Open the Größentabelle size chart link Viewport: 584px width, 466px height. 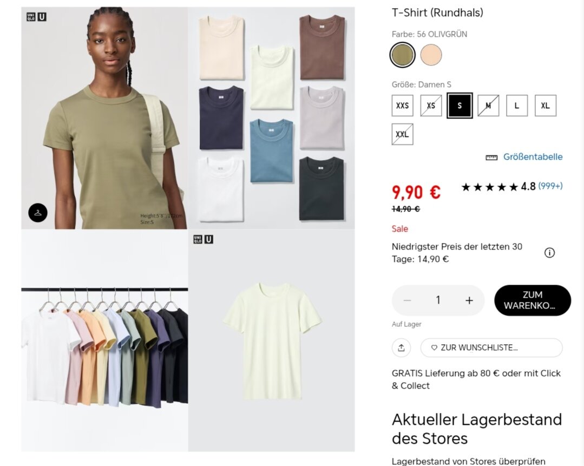click(533, 157)
